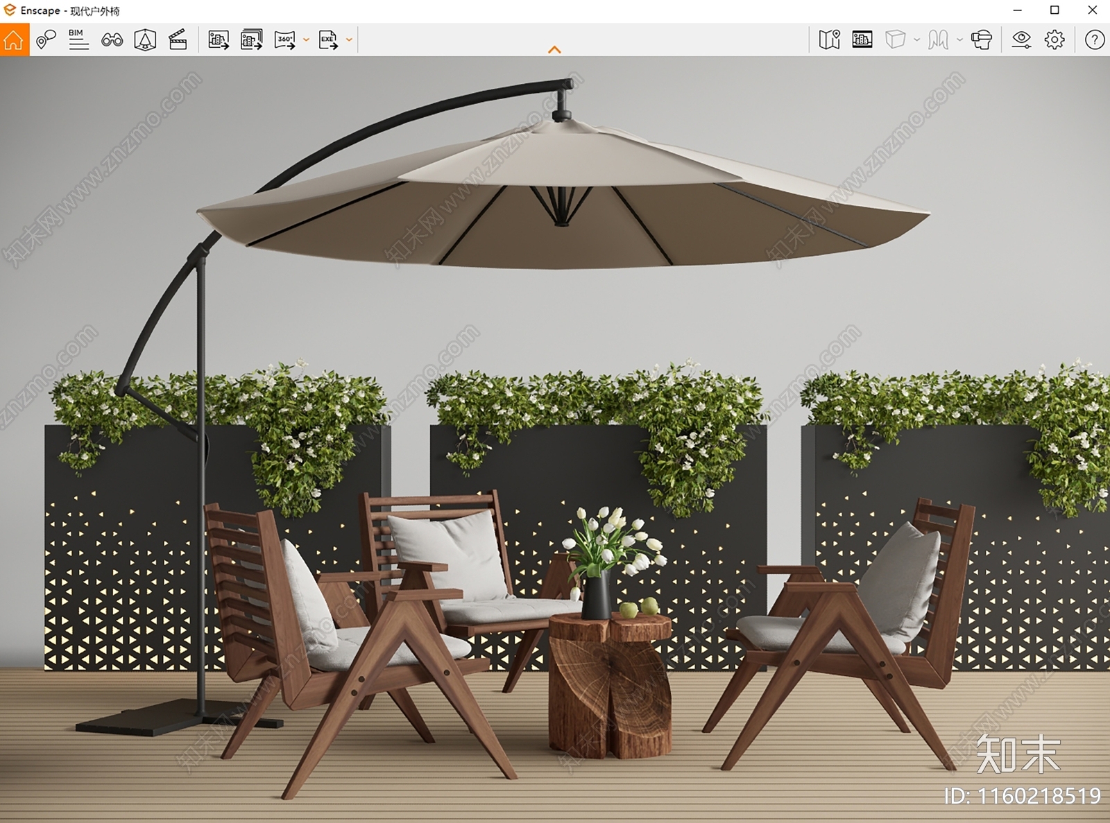The height and width of the screenshot is (823, 1110).
Task: Expand the EXE export dropdown arrow
Action: 349,40
